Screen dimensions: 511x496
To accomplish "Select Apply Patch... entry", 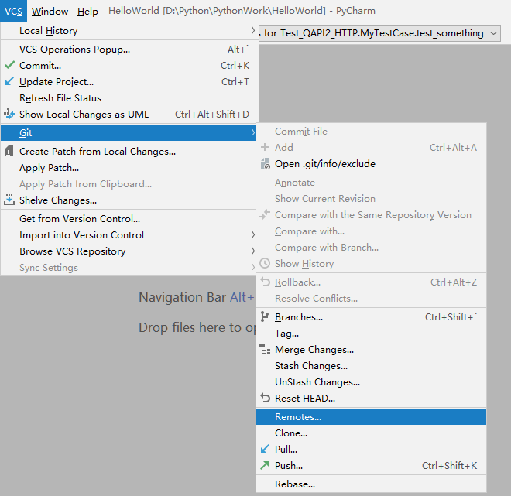I will tap(129, 168).
